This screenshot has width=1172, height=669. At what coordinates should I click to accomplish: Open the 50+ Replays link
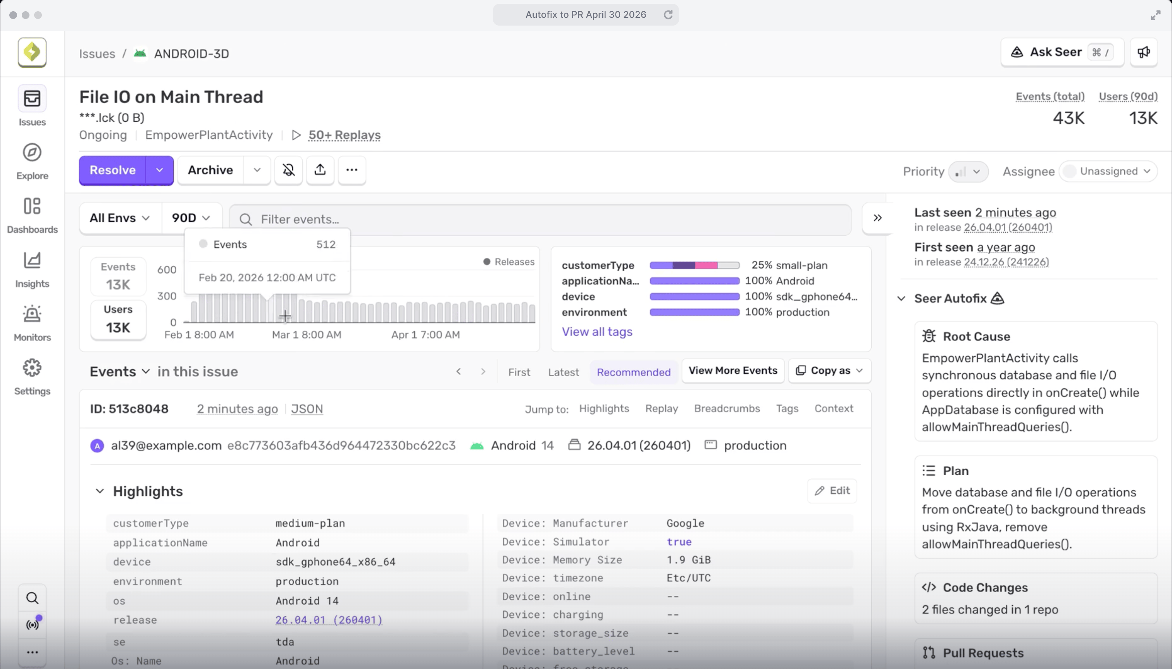[344, 135]
